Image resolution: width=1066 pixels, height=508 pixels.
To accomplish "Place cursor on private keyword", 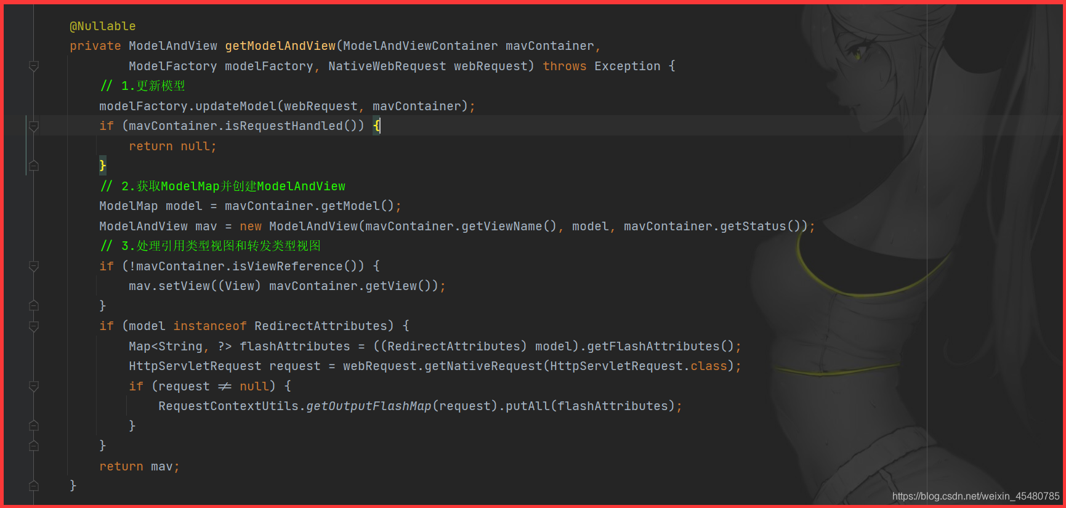I will click(95, 46).
